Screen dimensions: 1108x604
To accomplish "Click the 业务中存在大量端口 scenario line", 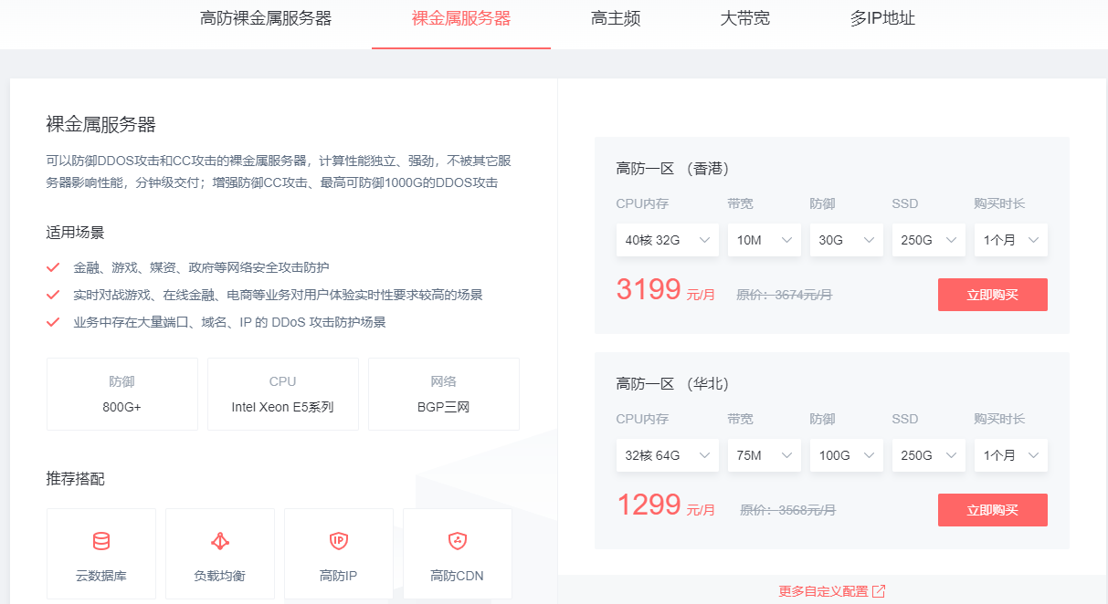I will coord(229,322).
